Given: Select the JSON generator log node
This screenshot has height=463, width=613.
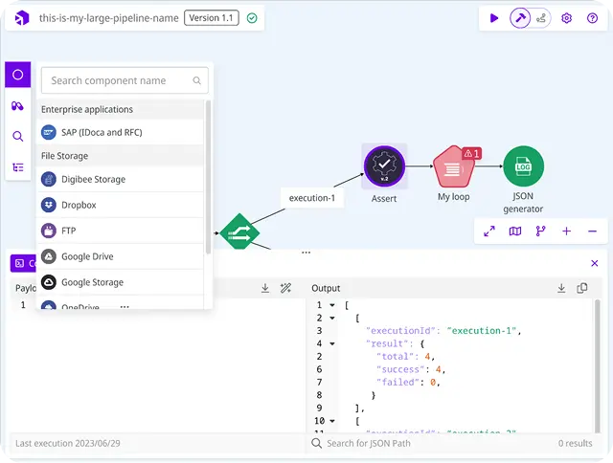Looking at the screenshot, I should pyautogui.click(x=523, y=165).
